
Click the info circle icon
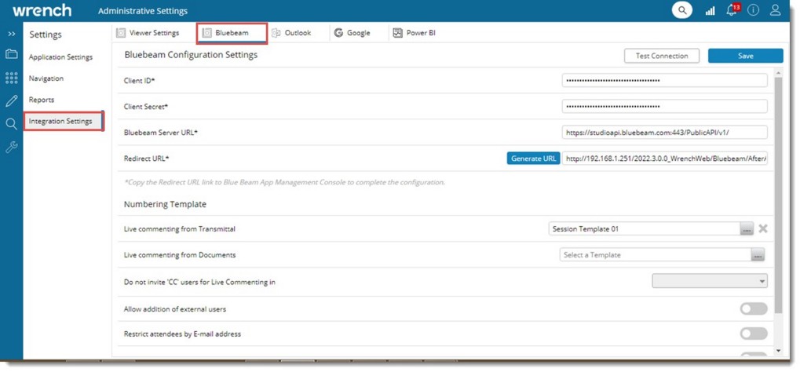pos(753,11)
